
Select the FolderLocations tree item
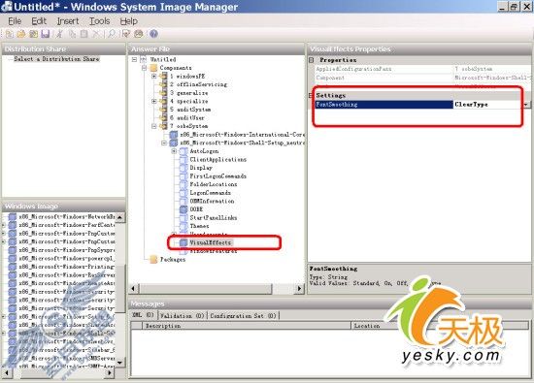pyautogui.click(x=214, y=184)
